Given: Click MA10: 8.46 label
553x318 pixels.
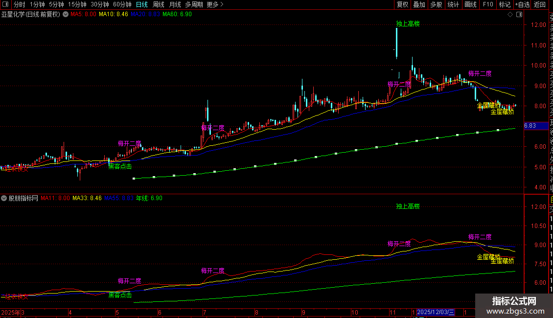Looking at the screenshot, I should tap(113, 15).
